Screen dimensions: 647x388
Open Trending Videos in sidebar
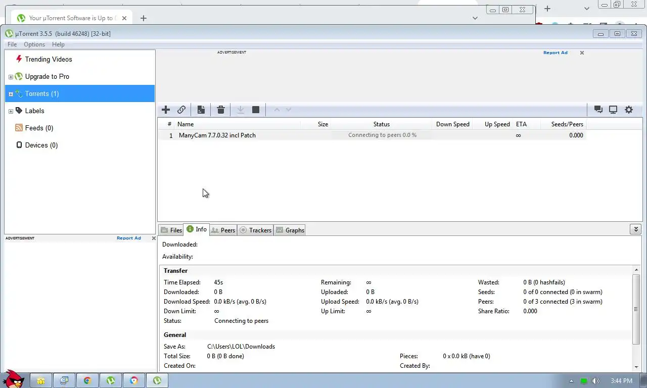tap(49, 59)
